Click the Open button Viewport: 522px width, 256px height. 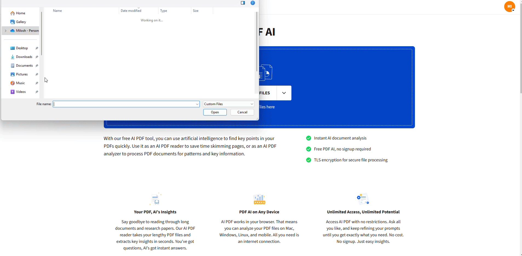pos(215,112)
